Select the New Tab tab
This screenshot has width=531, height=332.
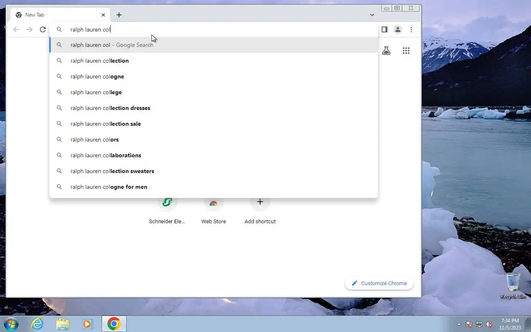click(60, 15)
